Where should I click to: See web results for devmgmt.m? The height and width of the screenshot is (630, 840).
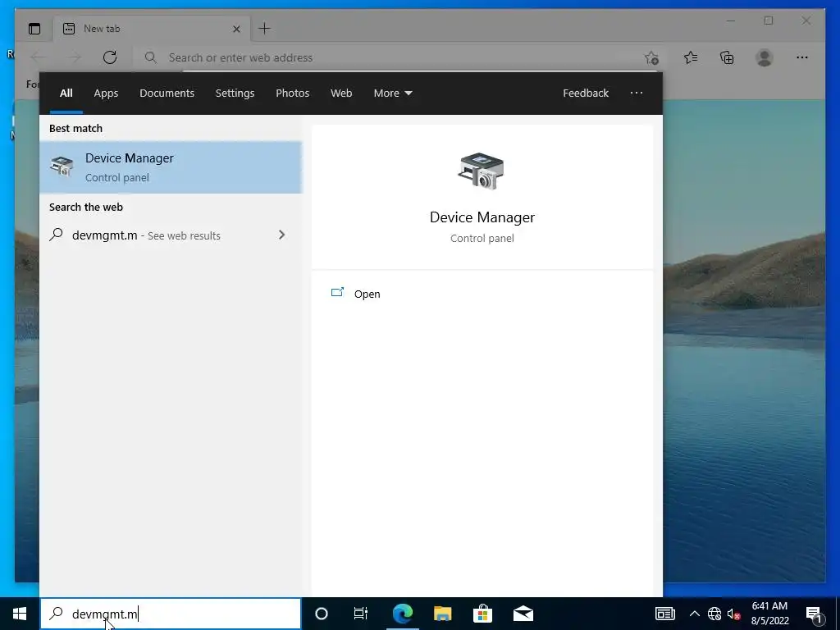pos(171,235)
